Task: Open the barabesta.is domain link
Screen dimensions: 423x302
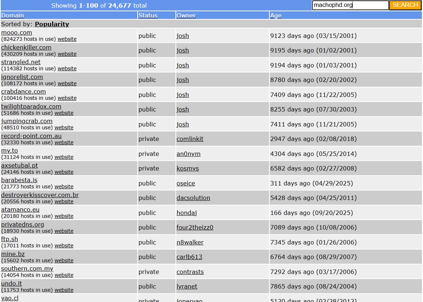Action: tap(19, 180)
